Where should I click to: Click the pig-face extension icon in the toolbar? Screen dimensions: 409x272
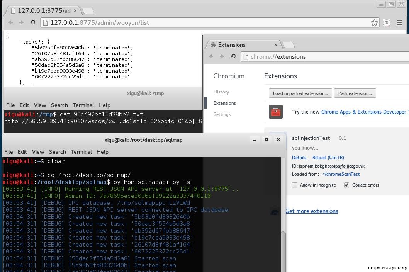tap(387, 23)
